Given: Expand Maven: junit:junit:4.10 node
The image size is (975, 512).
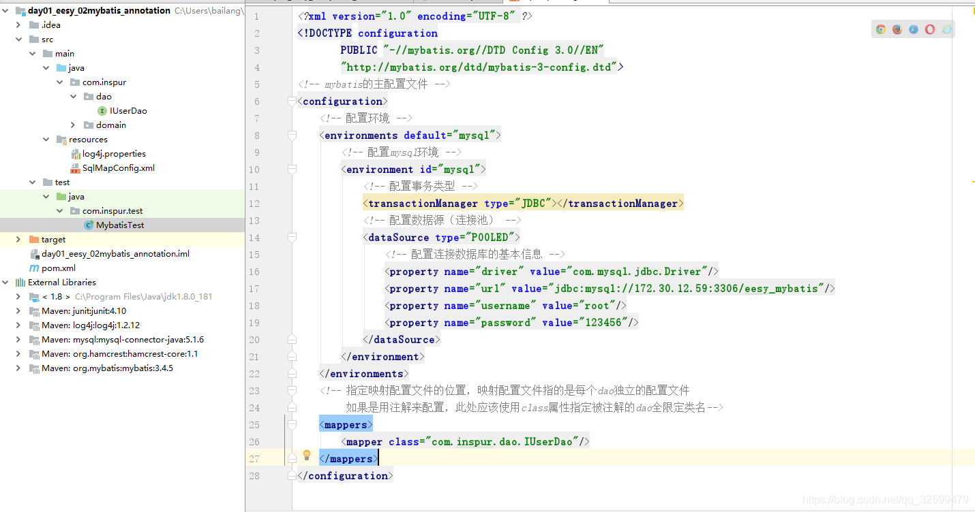Looking at the screenshot, I should (x=19, y=311).
